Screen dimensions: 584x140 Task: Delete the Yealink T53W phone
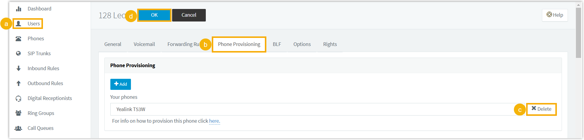[x=541, y=109]
